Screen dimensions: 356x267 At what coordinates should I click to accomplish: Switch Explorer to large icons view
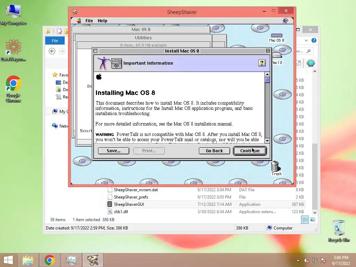[x=313, y=220]
